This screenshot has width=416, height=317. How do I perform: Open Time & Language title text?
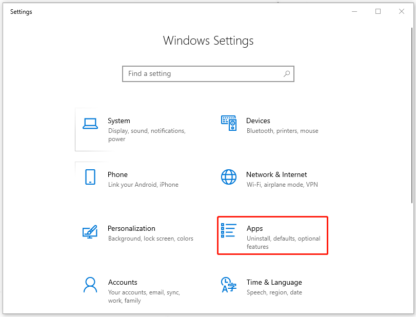pos(274,282)
